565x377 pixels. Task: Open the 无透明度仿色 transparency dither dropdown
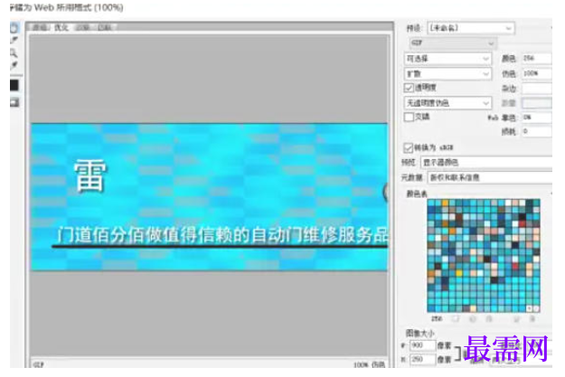(447, 103)
